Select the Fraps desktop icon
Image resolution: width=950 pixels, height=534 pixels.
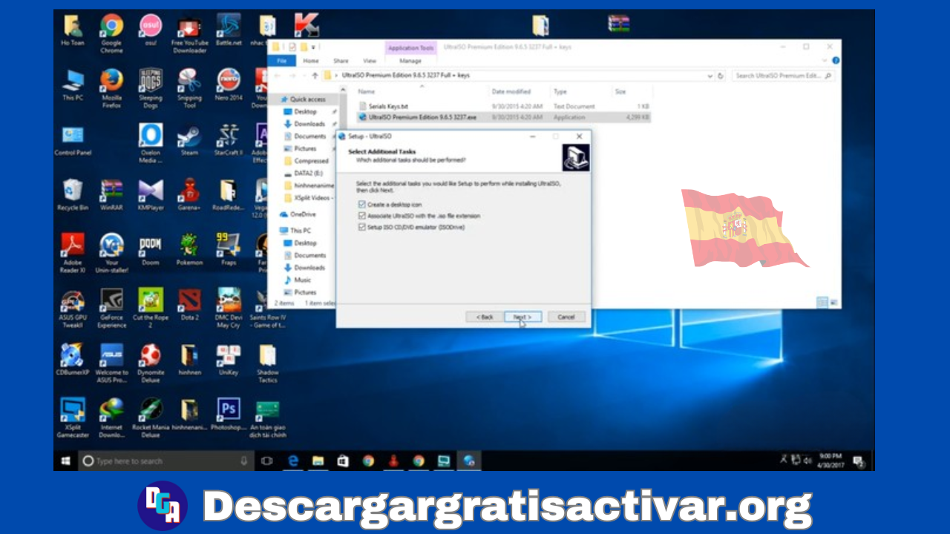tap(229, 250)
